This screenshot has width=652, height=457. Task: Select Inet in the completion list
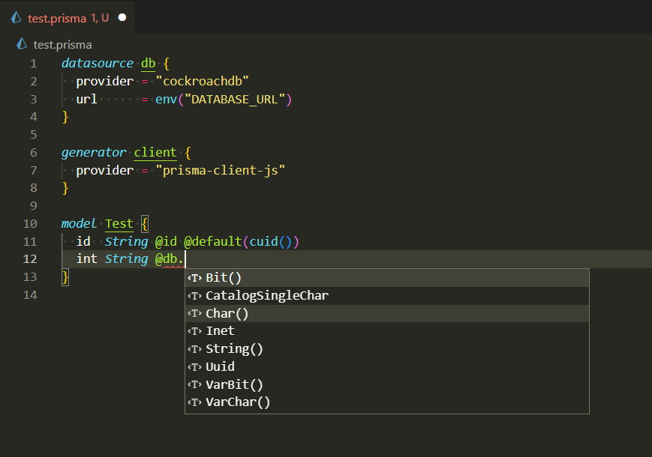[x=386, y=331]
